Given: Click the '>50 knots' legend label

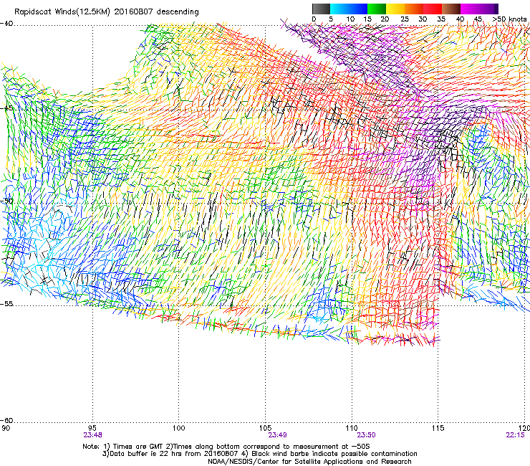Looking at the screenshot, I should coord(509,19).
